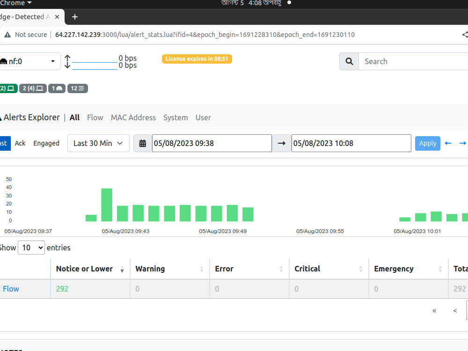Click the system clock 4:08 in top bar
468x351 pixels.
tap(251, 3)
